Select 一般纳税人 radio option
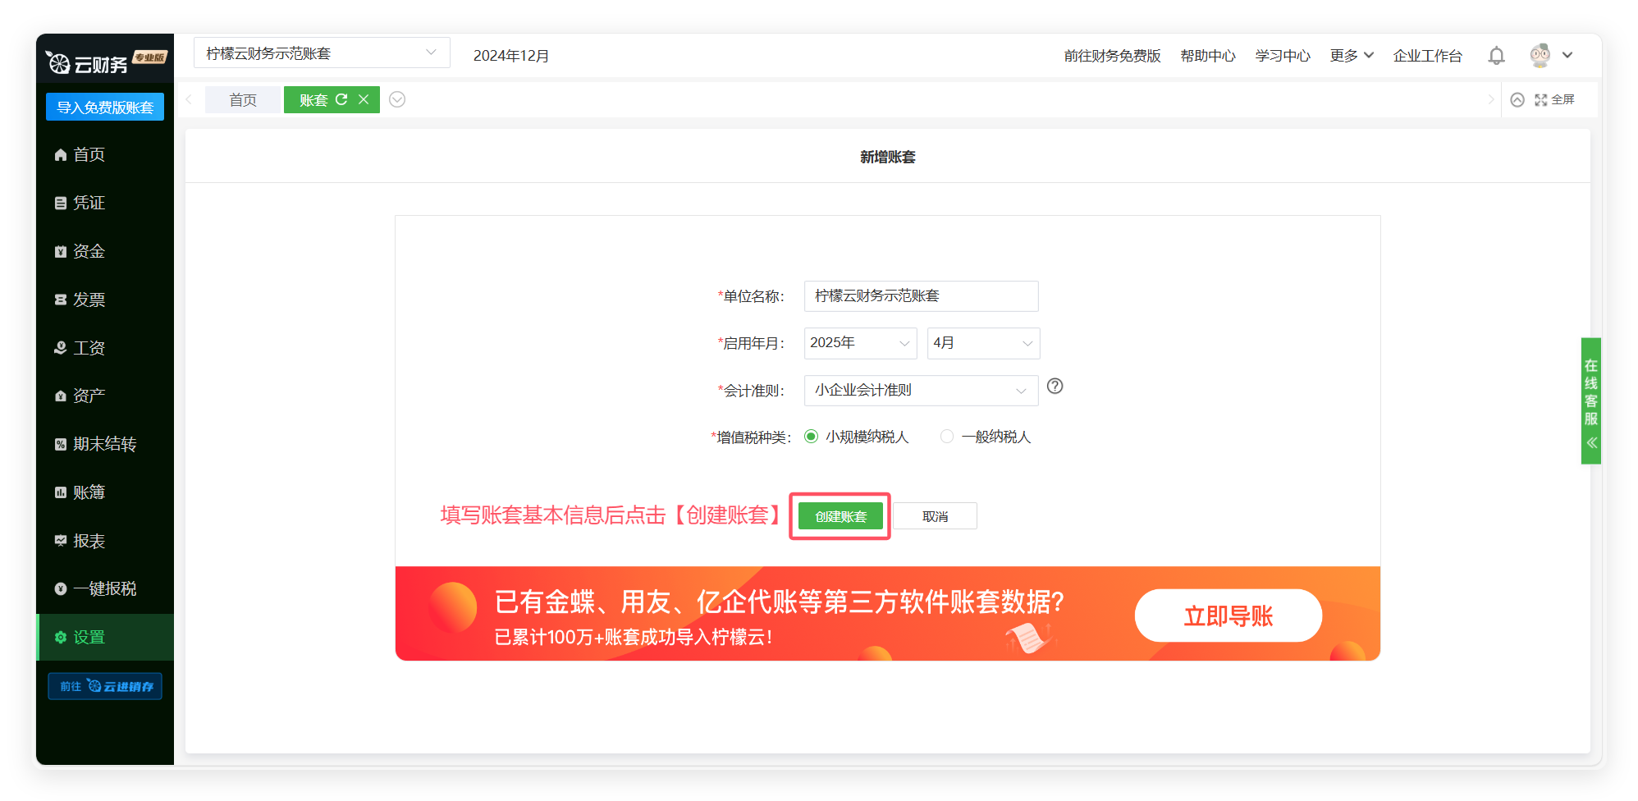The height and width of the screenshot is (801, 1638). (x=947, y=437)
